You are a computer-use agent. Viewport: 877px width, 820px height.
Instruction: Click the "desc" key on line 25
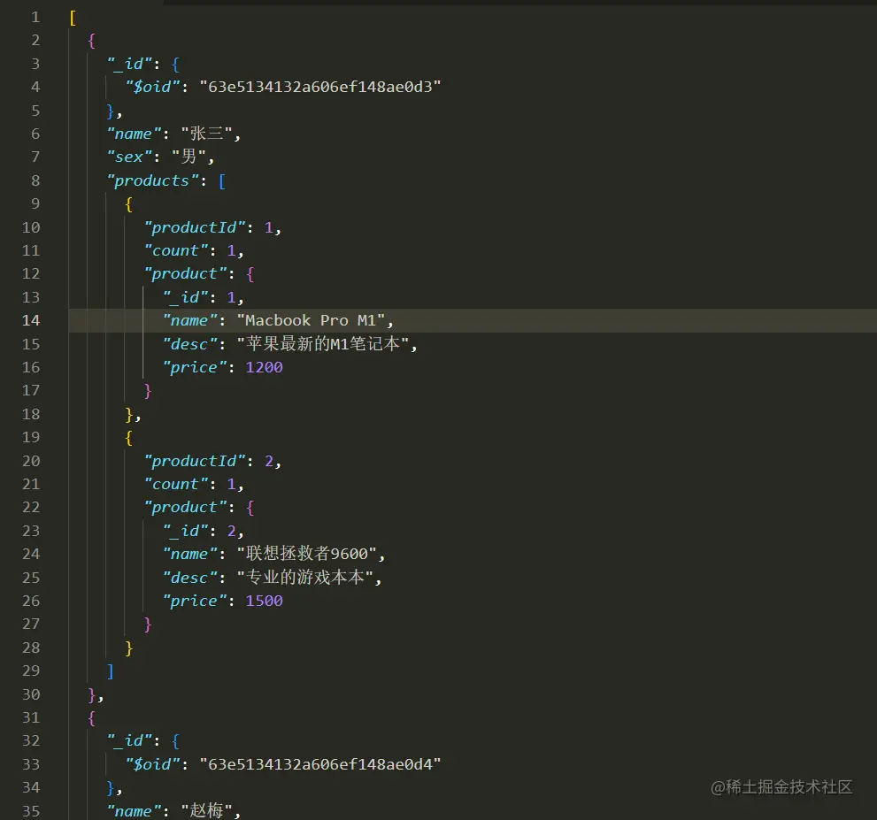190,578
